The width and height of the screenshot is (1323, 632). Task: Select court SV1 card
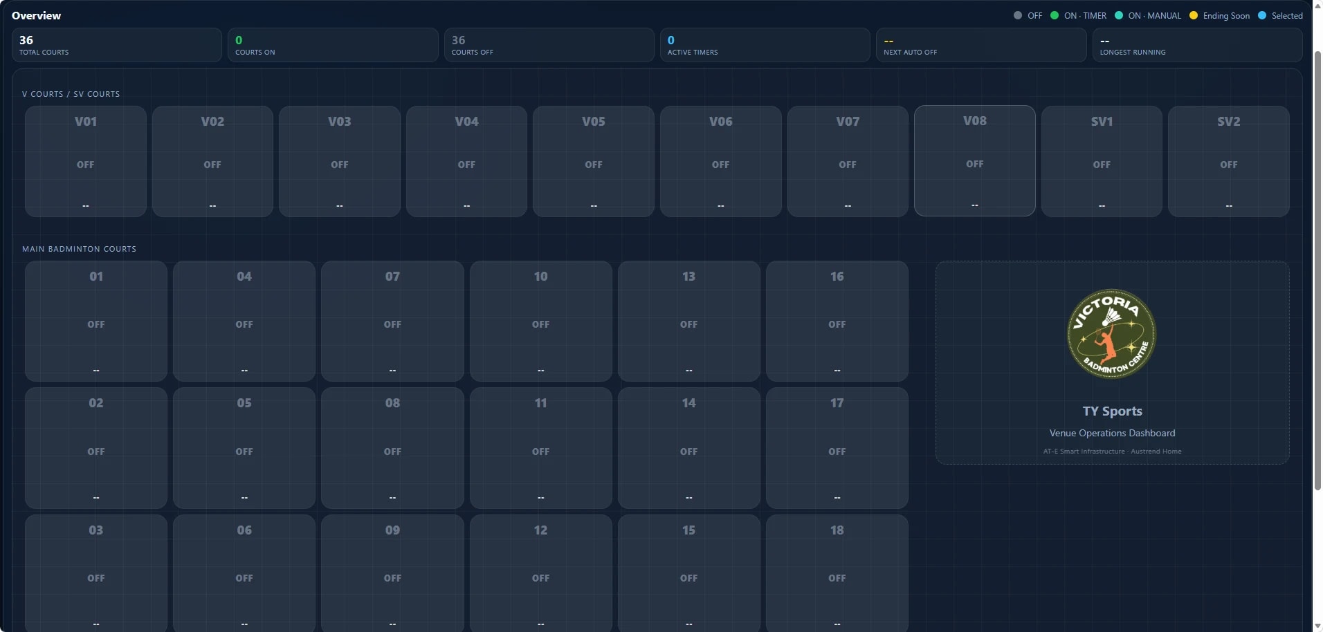click(1102, 161)
